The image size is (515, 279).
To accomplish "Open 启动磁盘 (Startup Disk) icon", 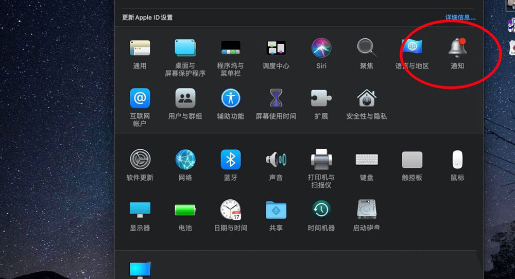I will click(367, 210).
